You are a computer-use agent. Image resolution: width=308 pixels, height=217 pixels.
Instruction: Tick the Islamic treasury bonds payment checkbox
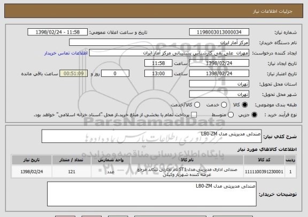click(x=194, y=115)
